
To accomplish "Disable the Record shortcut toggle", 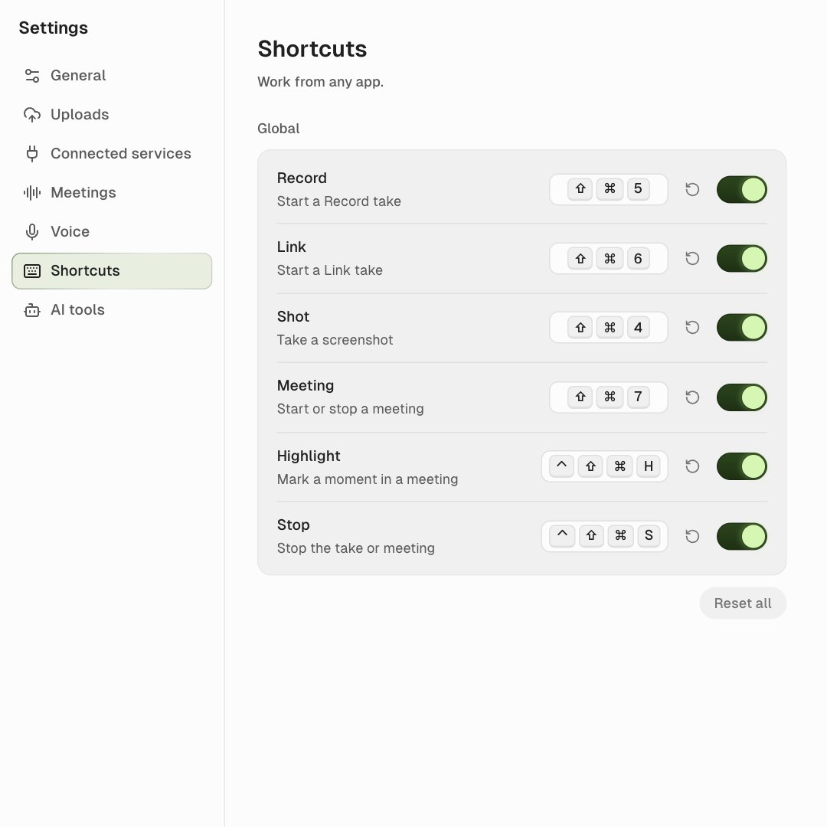I will (741, 189).
